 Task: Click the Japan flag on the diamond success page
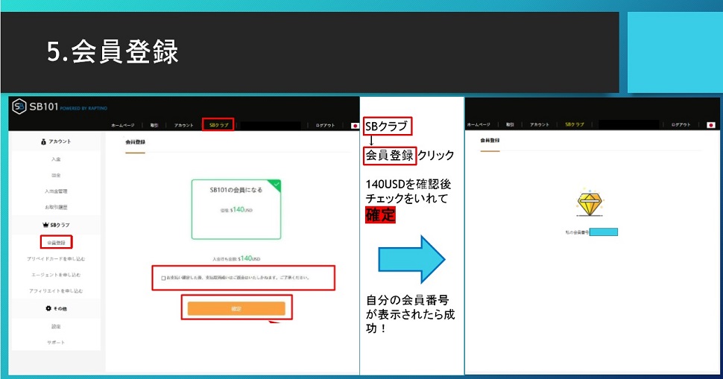click(710, 125)
